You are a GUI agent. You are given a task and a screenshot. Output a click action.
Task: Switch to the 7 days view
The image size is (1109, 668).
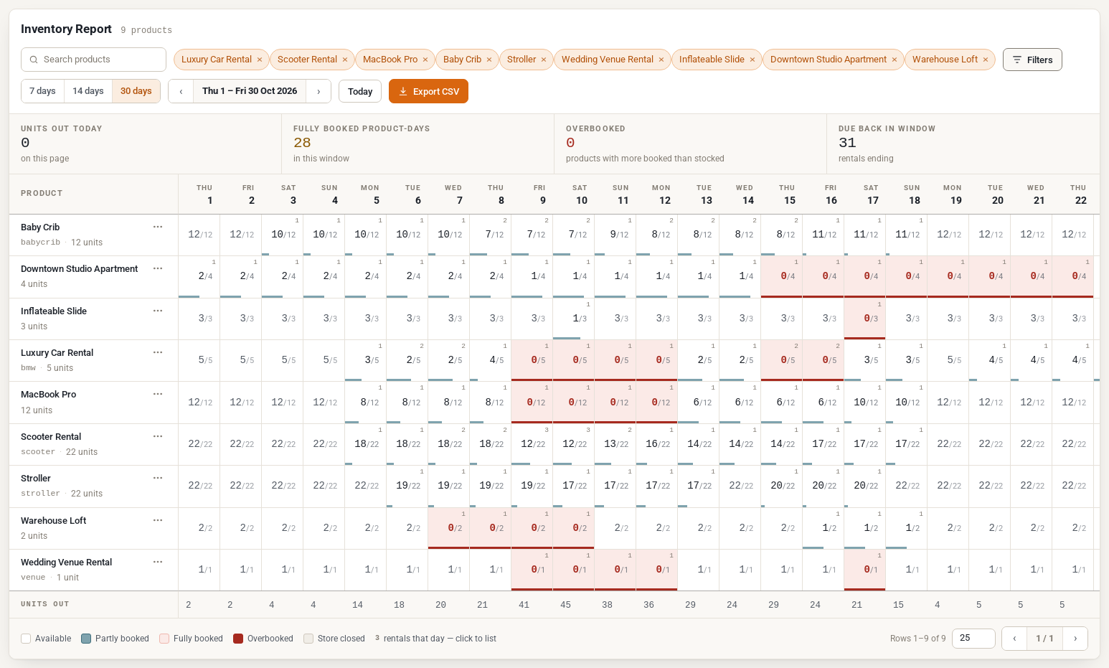pos(42,91)
